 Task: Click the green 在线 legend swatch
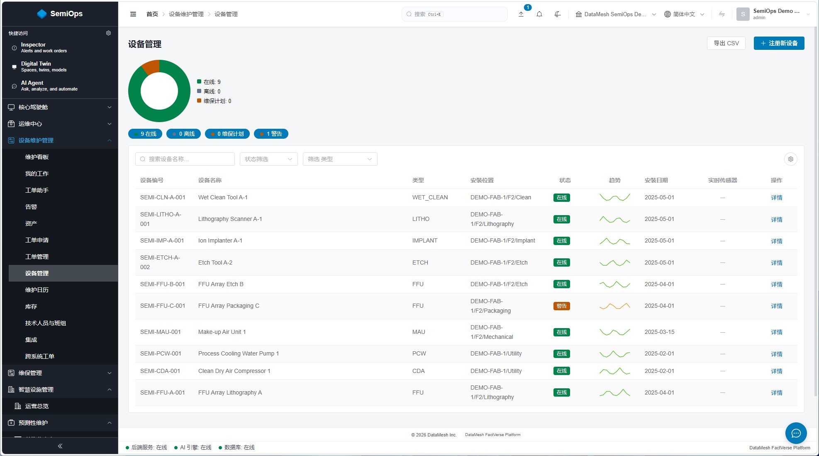[x=199, y=81]
